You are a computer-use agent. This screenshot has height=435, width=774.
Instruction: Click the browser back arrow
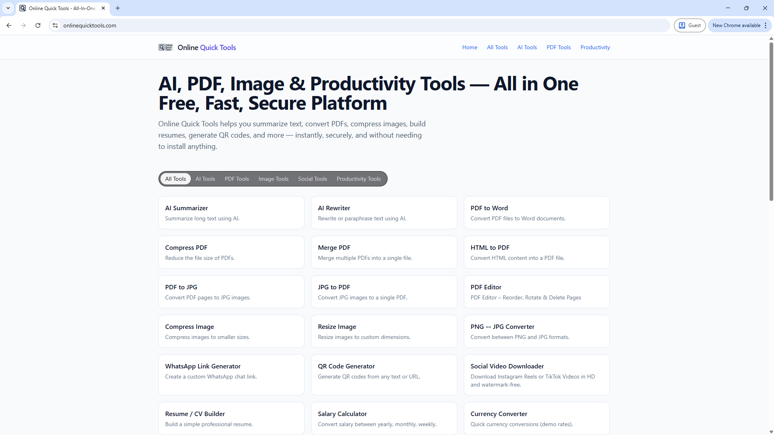[9, 25]
